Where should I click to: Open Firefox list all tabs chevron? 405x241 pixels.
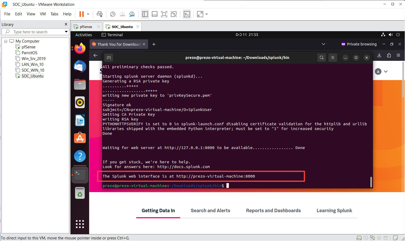(324, 44)
